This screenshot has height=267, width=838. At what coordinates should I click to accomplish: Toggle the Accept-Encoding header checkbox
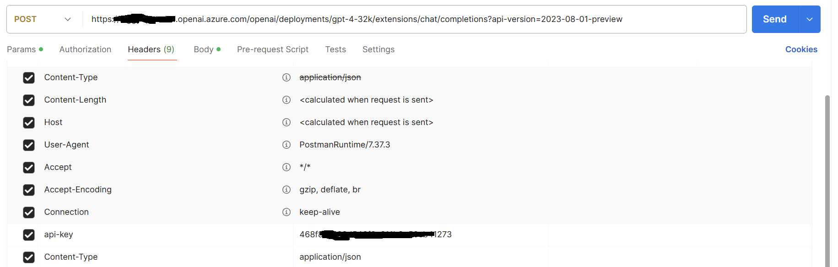point(29,190)
